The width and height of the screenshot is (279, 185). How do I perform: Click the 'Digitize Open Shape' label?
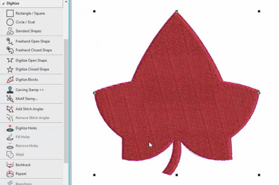click(31, 61)
